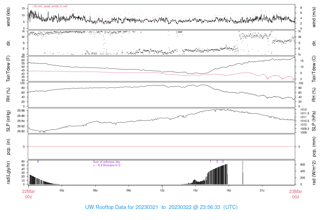Select the "UW Rooftop Data" chart title

(161, 207)
